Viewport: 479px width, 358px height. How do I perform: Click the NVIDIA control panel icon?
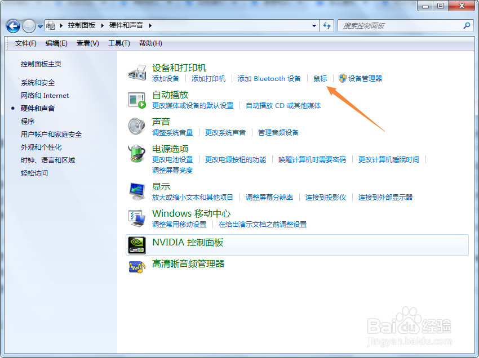136,245
